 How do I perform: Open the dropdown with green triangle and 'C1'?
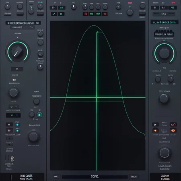(13, 115)
